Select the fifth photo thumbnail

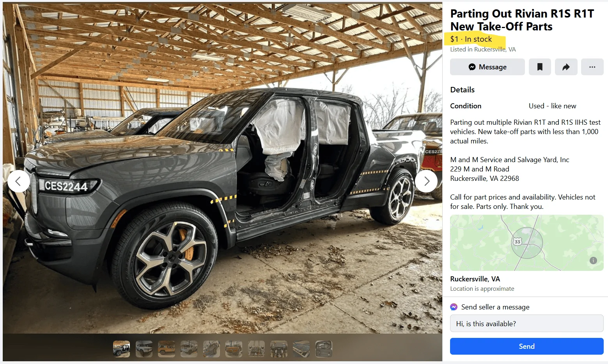click(211, 349)
